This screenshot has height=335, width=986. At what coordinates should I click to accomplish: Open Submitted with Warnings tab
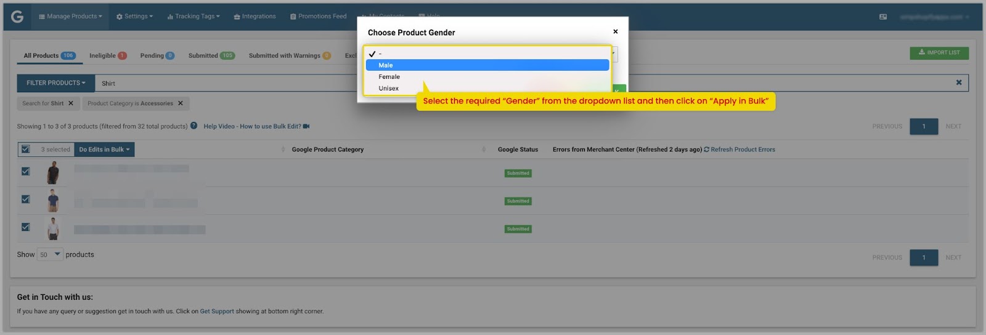click(290, 55)
